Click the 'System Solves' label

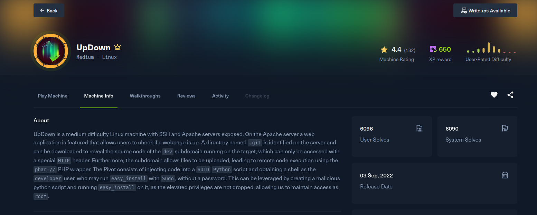pyautogui.click(x=463, y=140)
